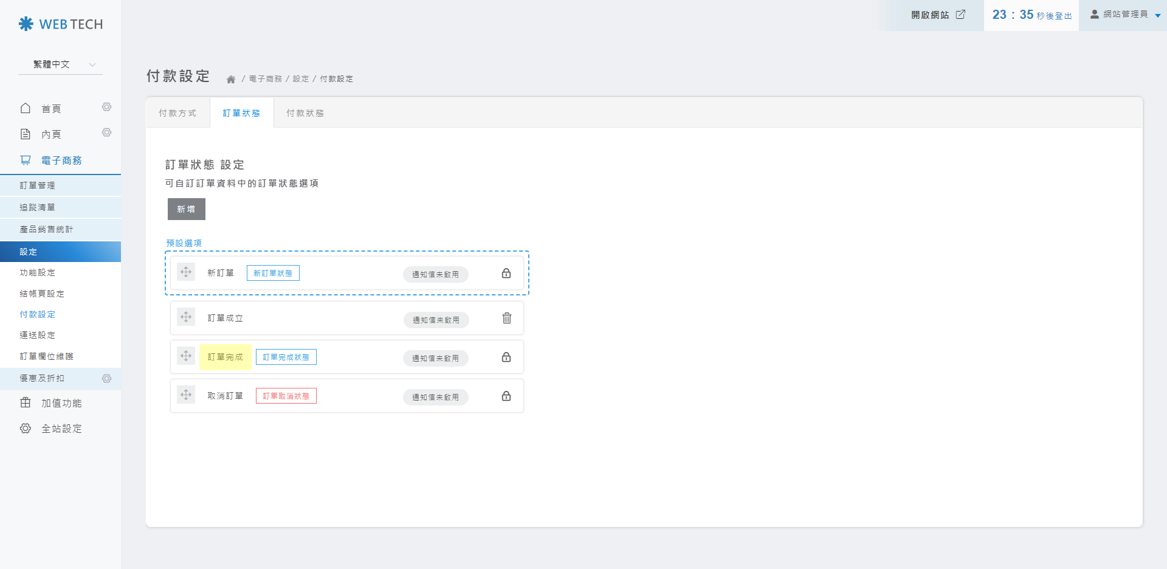Click the home icon in breadcrumb
The image size is (1167, 569).
point(231,79)
